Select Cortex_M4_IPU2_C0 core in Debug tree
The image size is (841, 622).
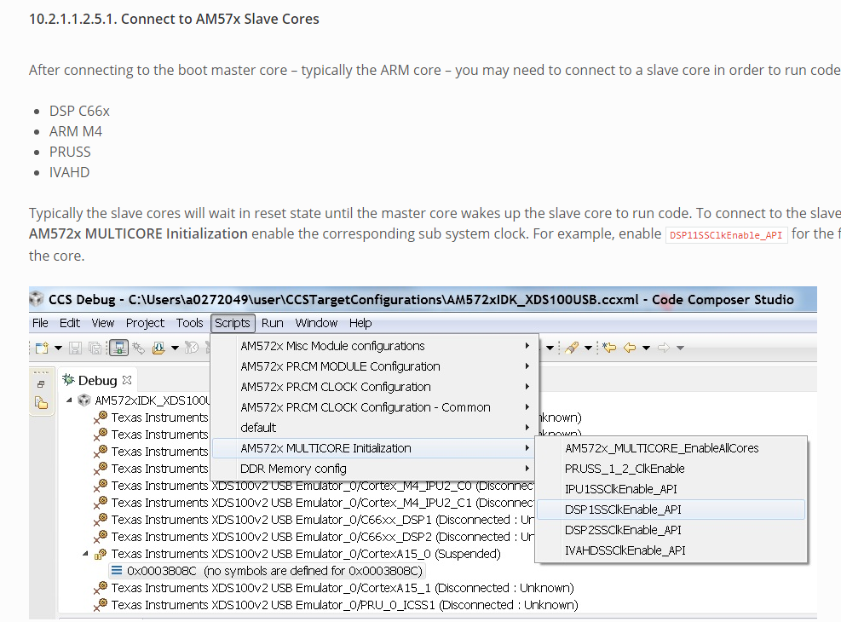coord(322,486)
